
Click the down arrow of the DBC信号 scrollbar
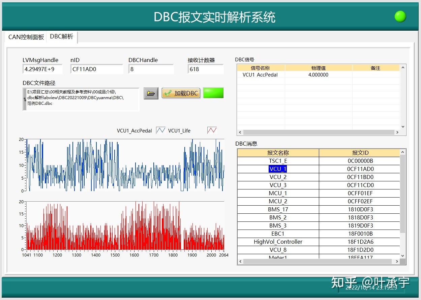[x=402, y=127]
